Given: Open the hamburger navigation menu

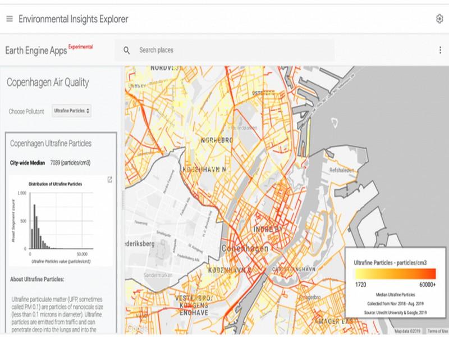Looking at the screenshot, I should 10,19.
